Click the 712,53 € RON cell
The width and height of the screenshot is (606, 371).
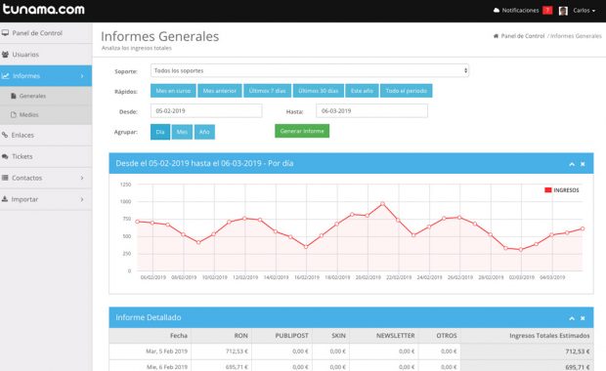click(x=222, y=351)
